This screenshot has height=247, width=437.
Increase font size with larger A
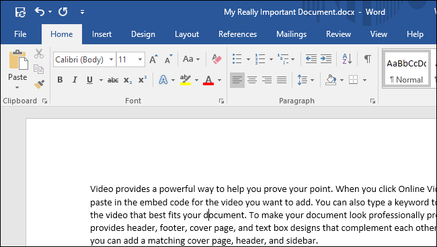pos(153,59)
